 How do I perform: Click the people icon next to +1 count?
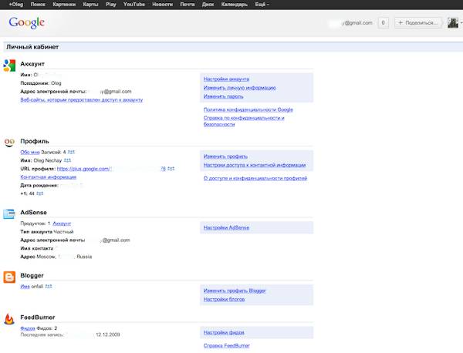pyautogui.click(x=40, y=193)
